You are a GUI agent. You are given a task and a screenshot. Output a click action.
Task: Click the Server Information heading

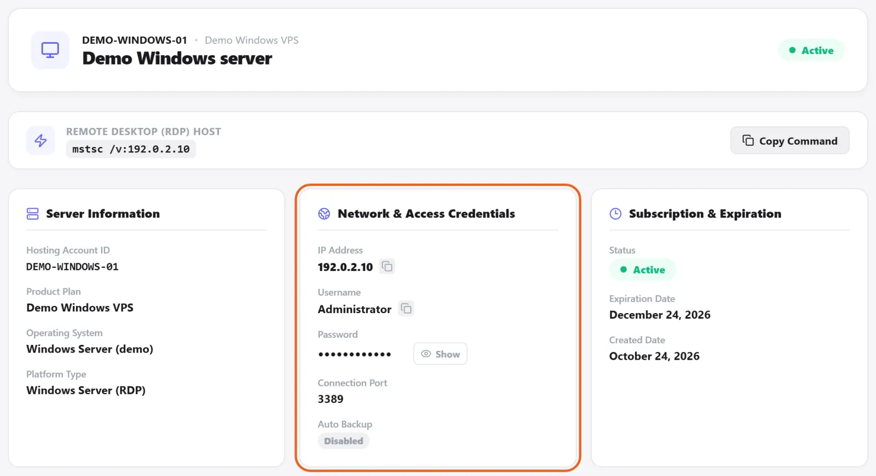coord(103,214)
